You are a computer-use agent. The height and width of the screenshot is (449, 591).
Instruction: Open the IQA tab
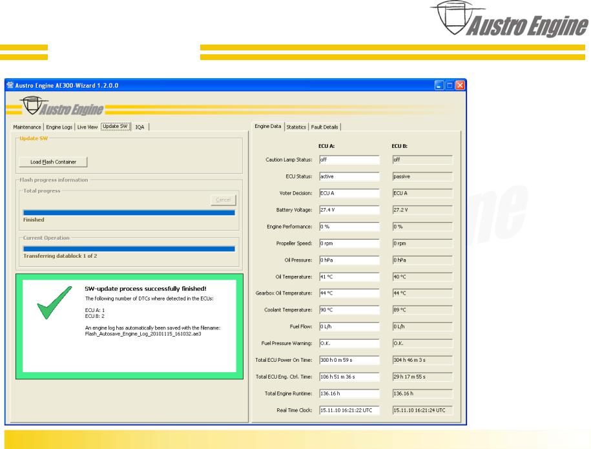coord(140,127)
